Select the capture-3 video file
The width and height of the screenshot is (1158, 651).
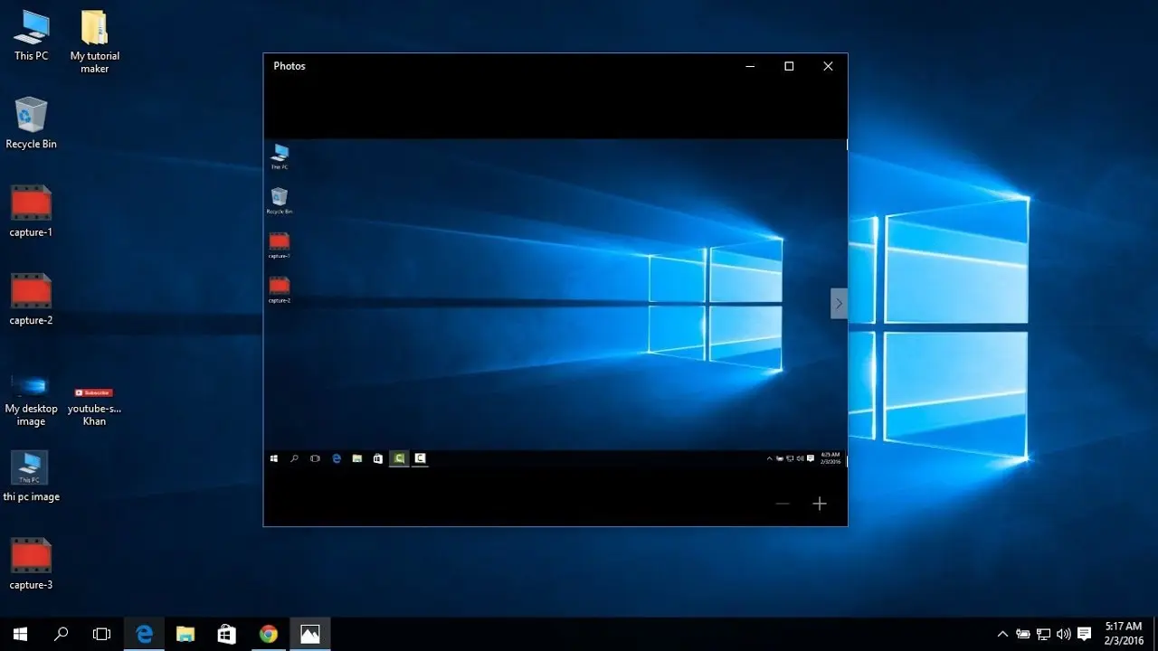pyautogui.click(x=31, y=564)
